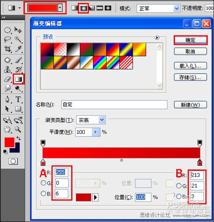
Task: Select the Eraser tool
Action: [x=7, y=79]
